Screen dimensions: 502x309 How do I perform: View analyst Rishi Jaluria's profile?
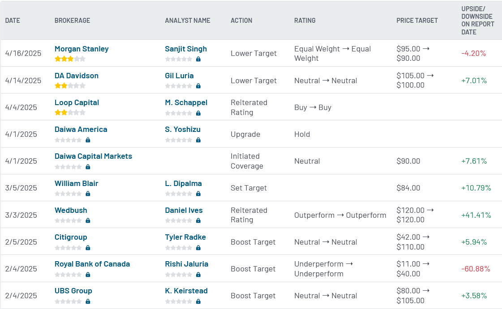[187, 264]
